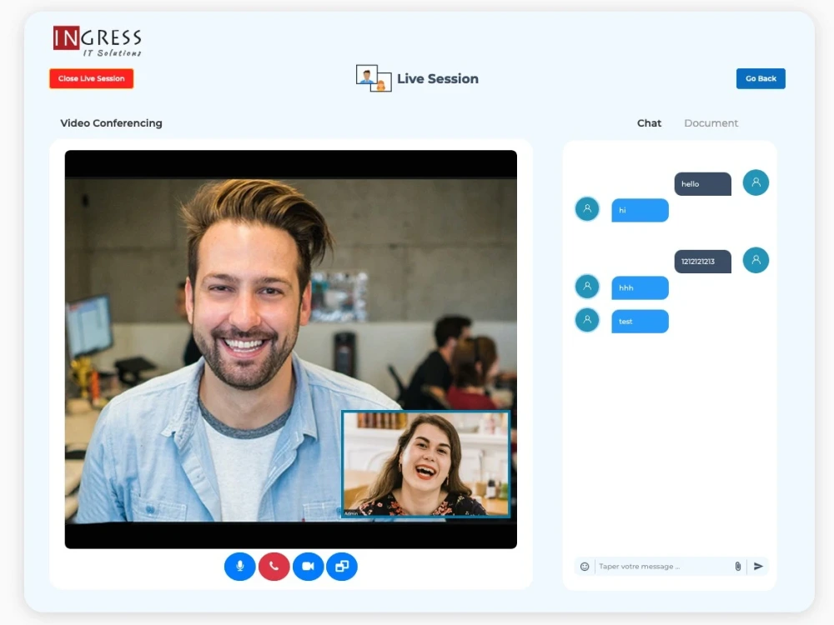
Task: Select the "hello" chat bubble
Action: pyautogui.click(x=702, y=184)
